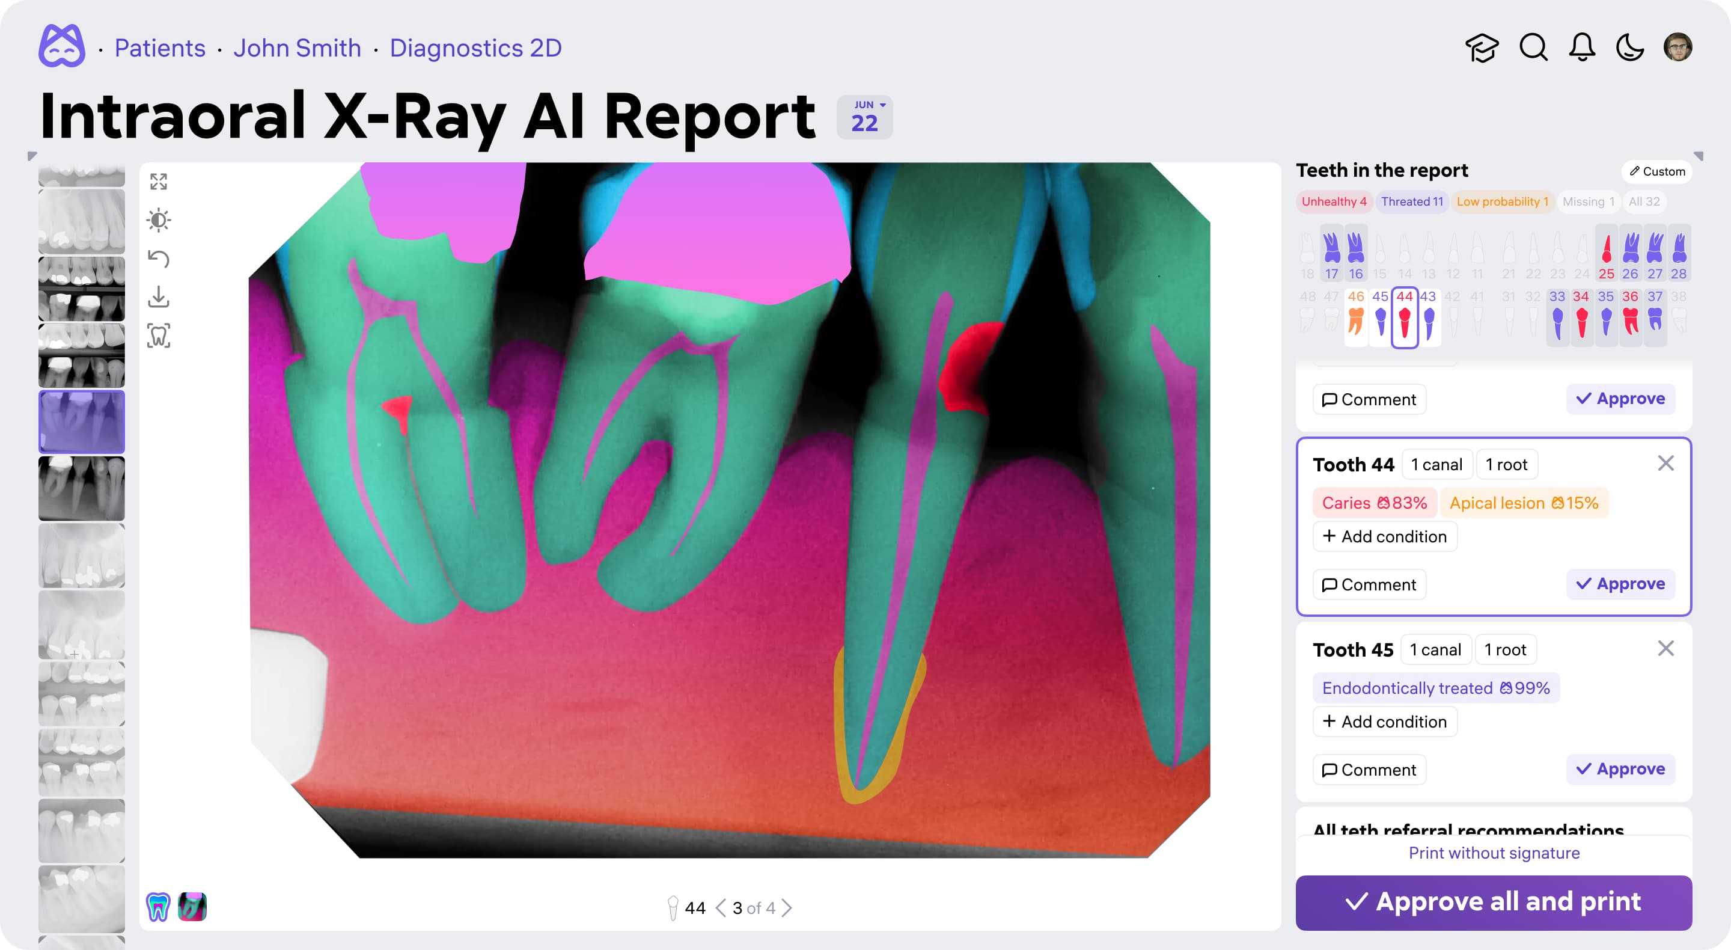This screenshot has height=950, width=1731.
Task: Select tooth 36 in the dental chart
Action: 1629,317
